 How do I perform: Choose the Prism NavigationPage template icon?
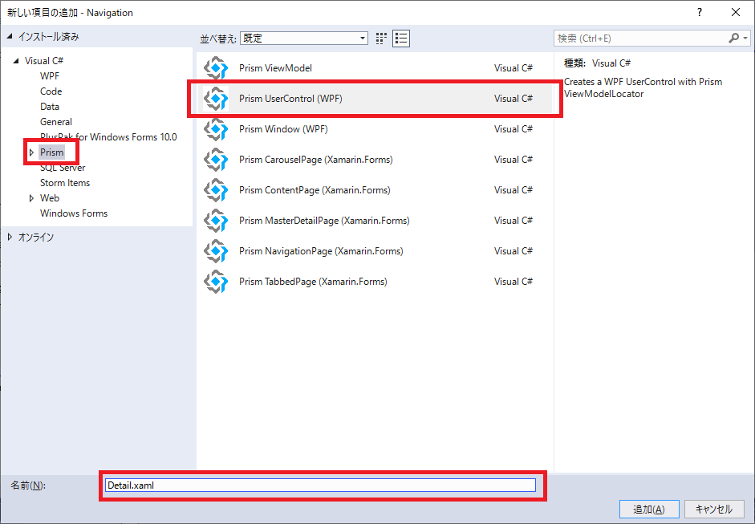(215, 251)
